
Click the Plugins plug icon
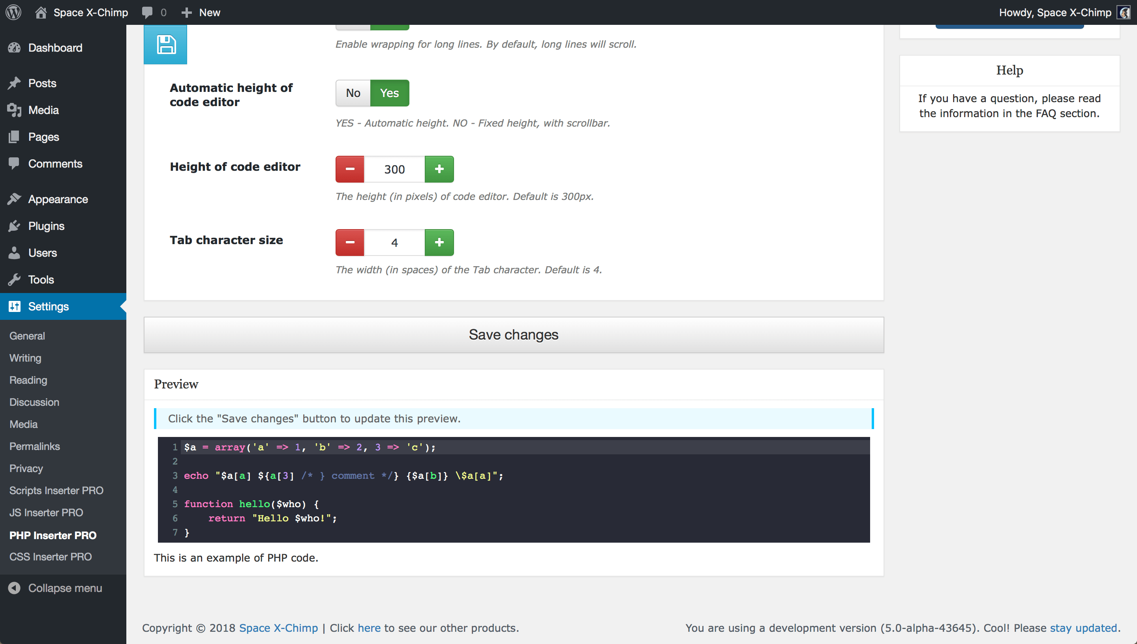[14, 226]
